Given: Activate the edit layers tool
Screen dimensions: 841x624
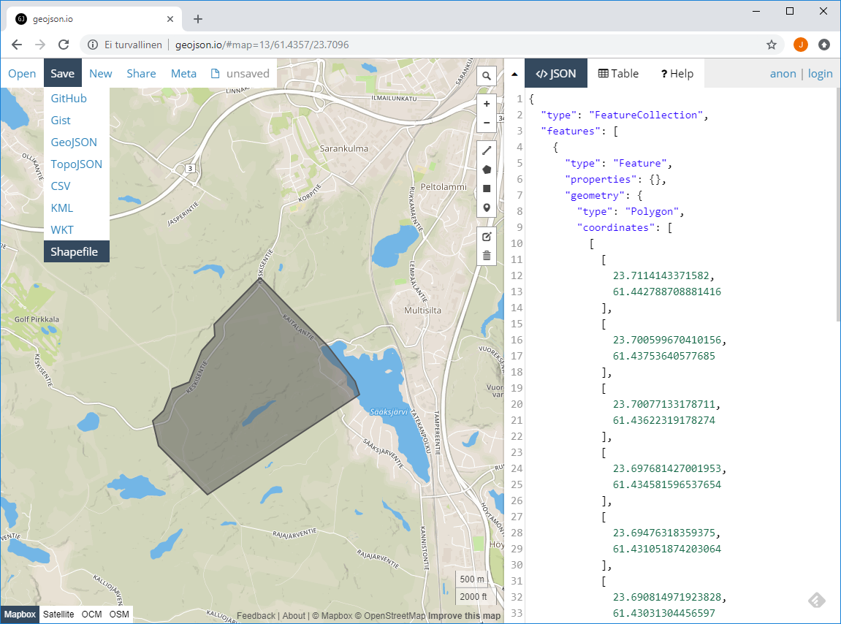Looking at the screenshot, I should [x=487, y=237].
